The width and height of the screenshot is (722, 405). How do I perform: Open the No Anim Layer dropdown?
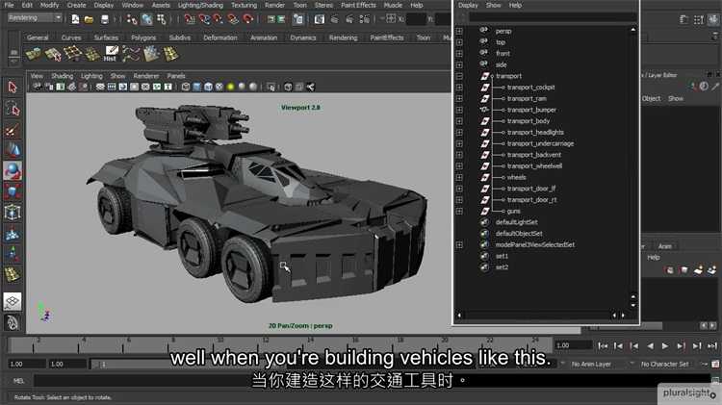coord(596,364)
